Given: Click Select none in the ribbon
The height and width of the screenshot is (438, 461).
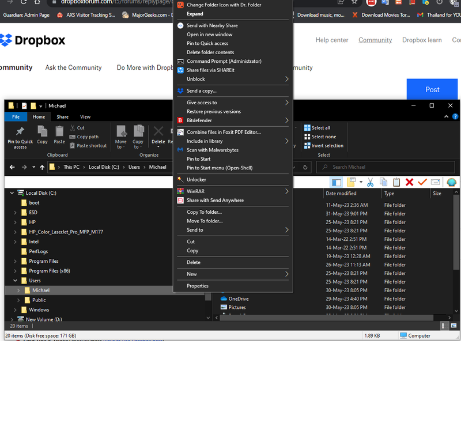Looking at the screenshot, I should (320, 137).
